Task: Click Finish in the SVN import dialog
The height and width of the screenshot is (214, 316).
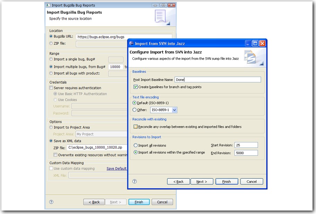Action: coord(226,182)
